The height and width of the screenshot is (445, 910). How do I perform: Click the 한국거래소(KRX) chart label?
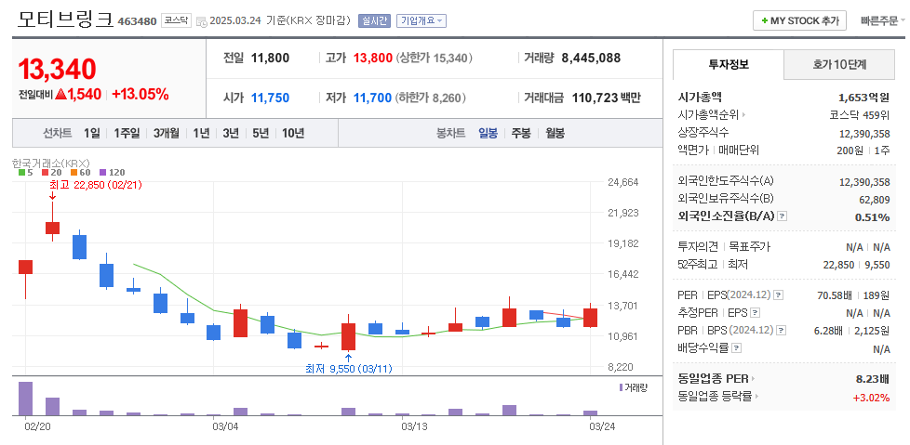[x=50, y=163]
